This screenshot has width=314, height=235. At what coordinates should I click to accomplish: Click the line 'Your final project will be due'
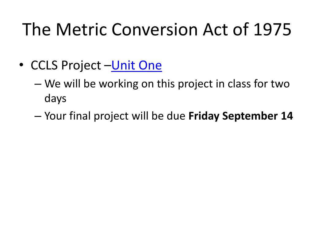tap(115, 116)
